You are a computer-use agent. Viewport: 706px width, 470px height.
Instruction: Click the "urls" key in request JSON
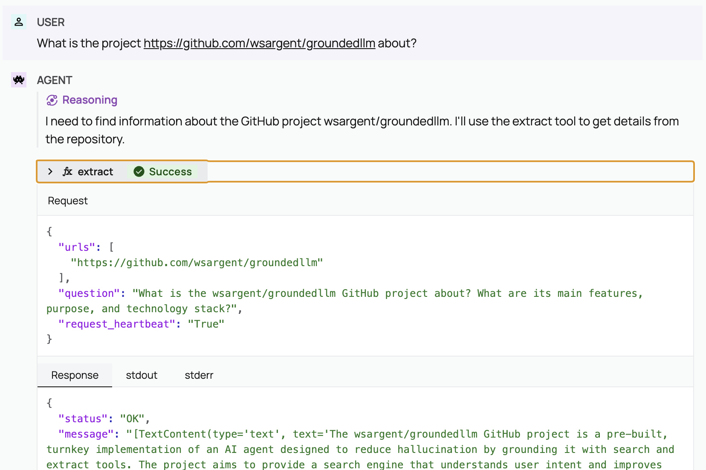click(x=77, y=247)
